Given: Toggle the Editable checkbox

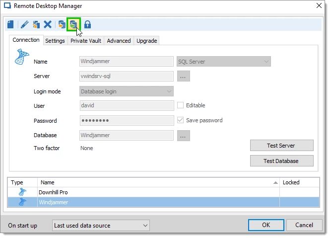Looking at the screenshot, I should 180,105.
